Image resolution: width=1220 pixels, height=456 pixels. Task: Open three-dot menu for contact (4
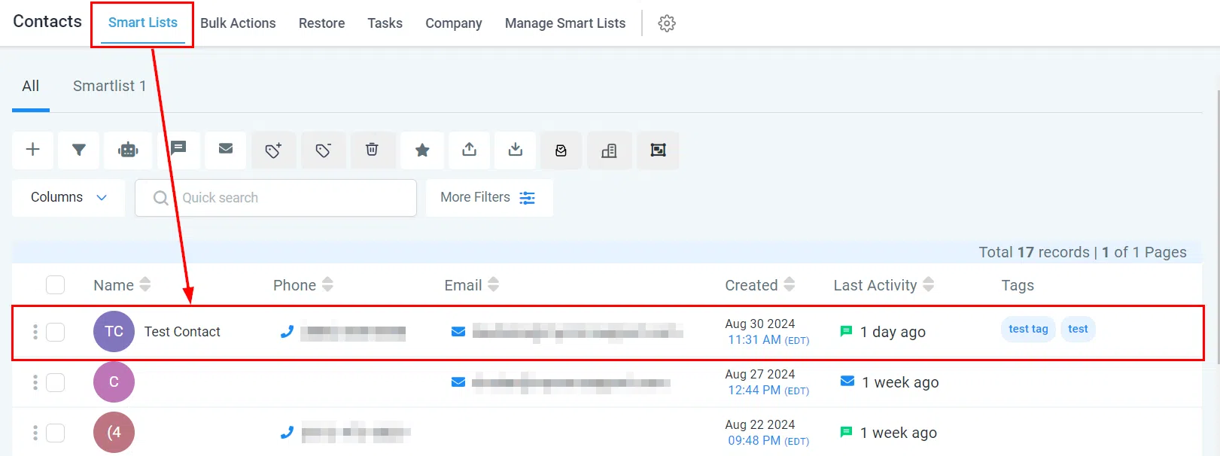pos(35,433)
